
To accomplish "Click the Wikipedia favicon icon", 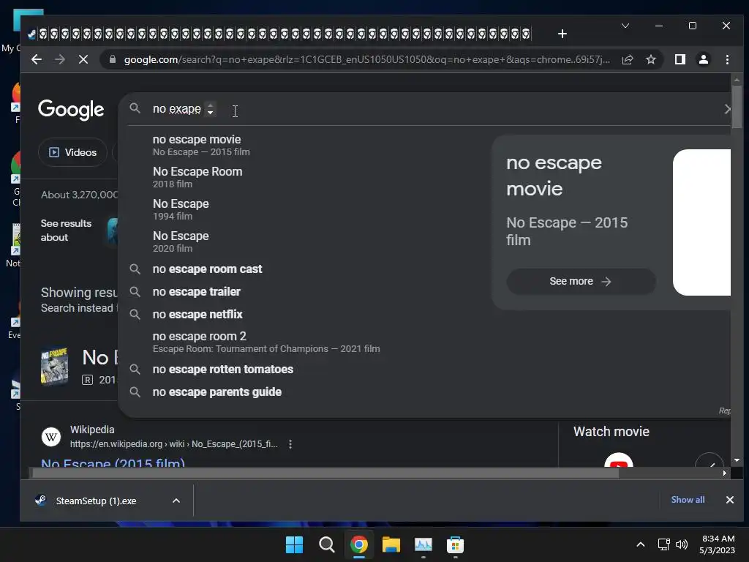I will pos(51,437).
